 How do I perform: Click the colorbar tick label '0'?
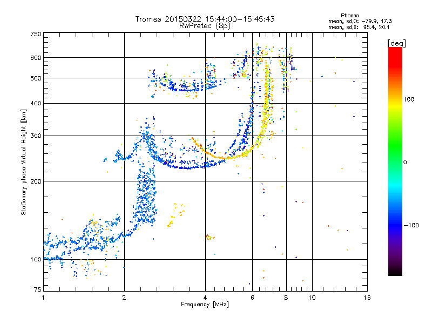point(405,162)
